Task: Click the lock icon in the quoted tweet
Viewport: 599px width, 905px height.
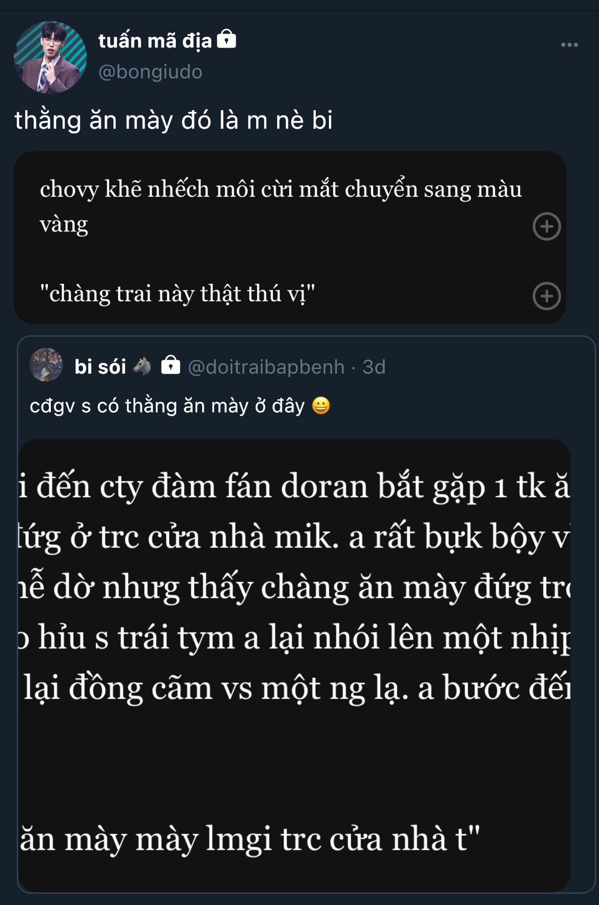Action: coord(170,365)
